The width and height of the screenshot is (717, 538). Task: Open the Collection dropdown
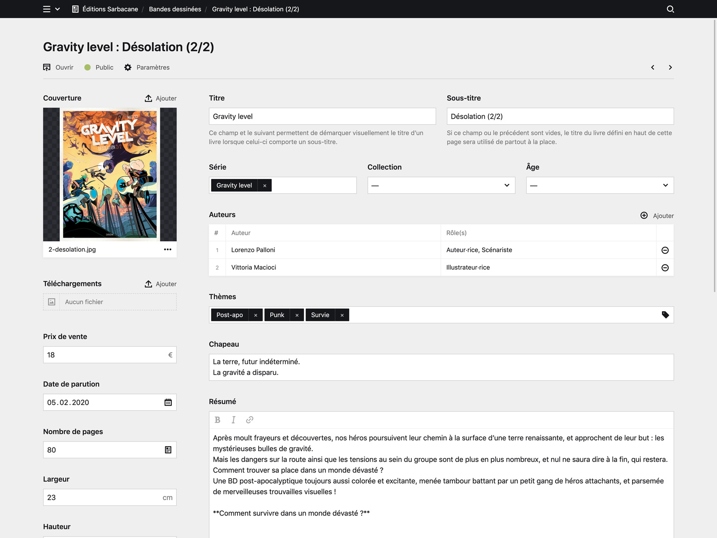441,185
